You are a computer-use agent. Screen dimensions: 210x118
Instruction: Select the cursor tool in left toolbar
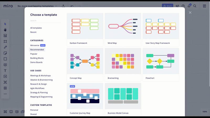(x=5, y=24)
